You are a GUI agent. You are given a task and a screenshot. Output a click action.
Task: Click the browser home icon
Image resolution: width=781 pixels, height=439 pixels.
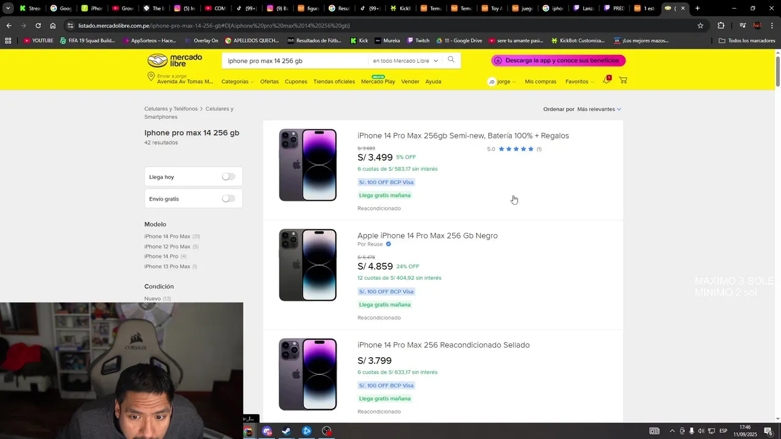pos(53,26)
